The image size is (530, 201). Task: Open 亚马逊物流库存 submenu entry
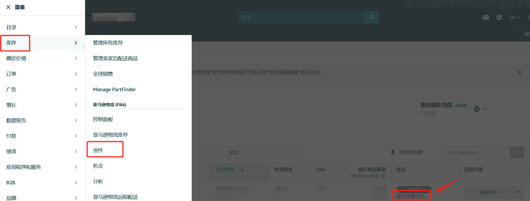110,135
